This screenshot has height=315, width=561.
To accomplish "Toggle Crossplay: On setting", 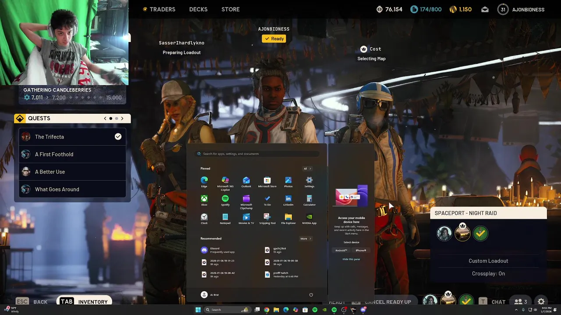I will [x=488, y=273].
